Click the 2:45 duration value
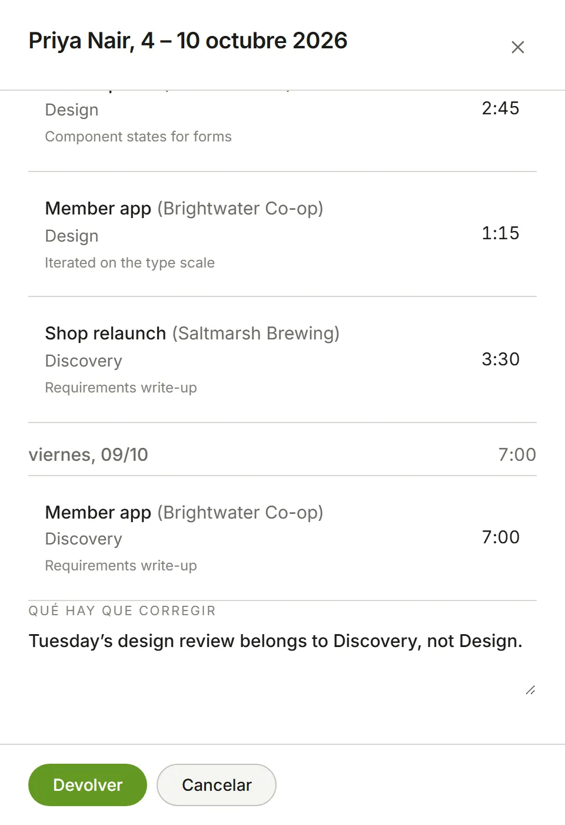 [500, 108]
